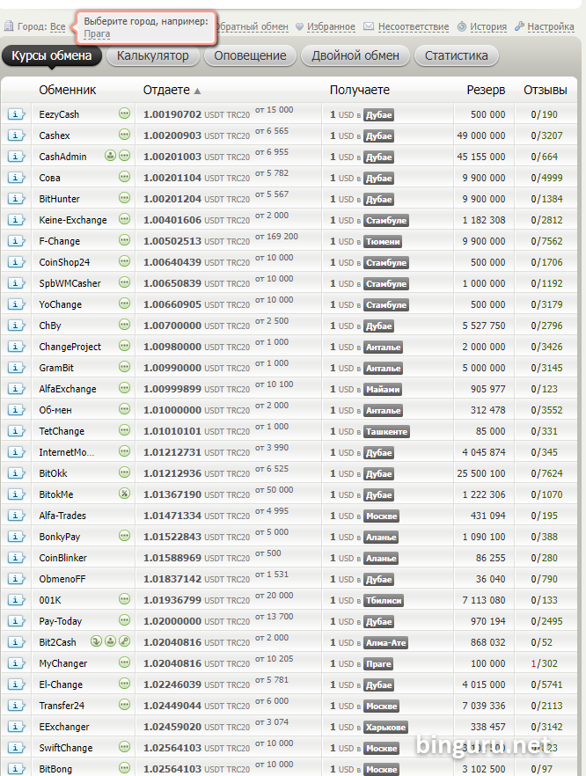Open Настройка link
Image resolution: width=586 pixels, height=776 pixels.
click(x=551, y=26)
